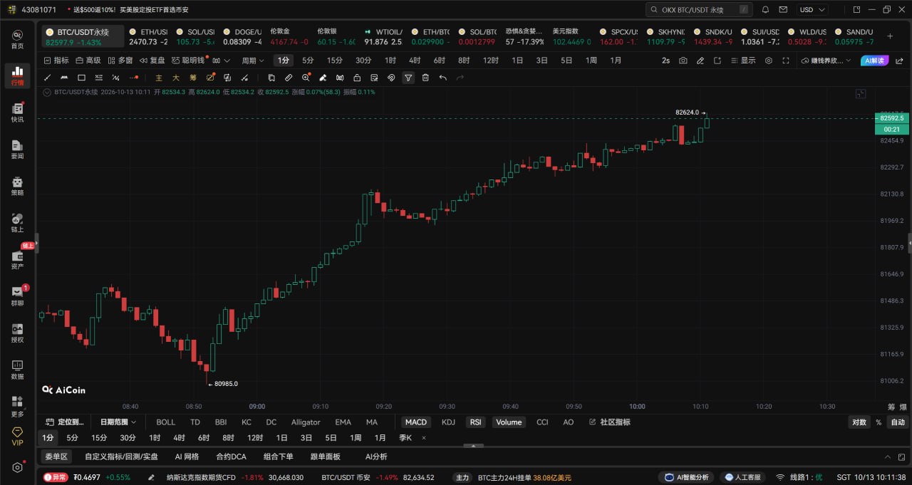Click the trash icon to delete drawings

coord(425,78)
